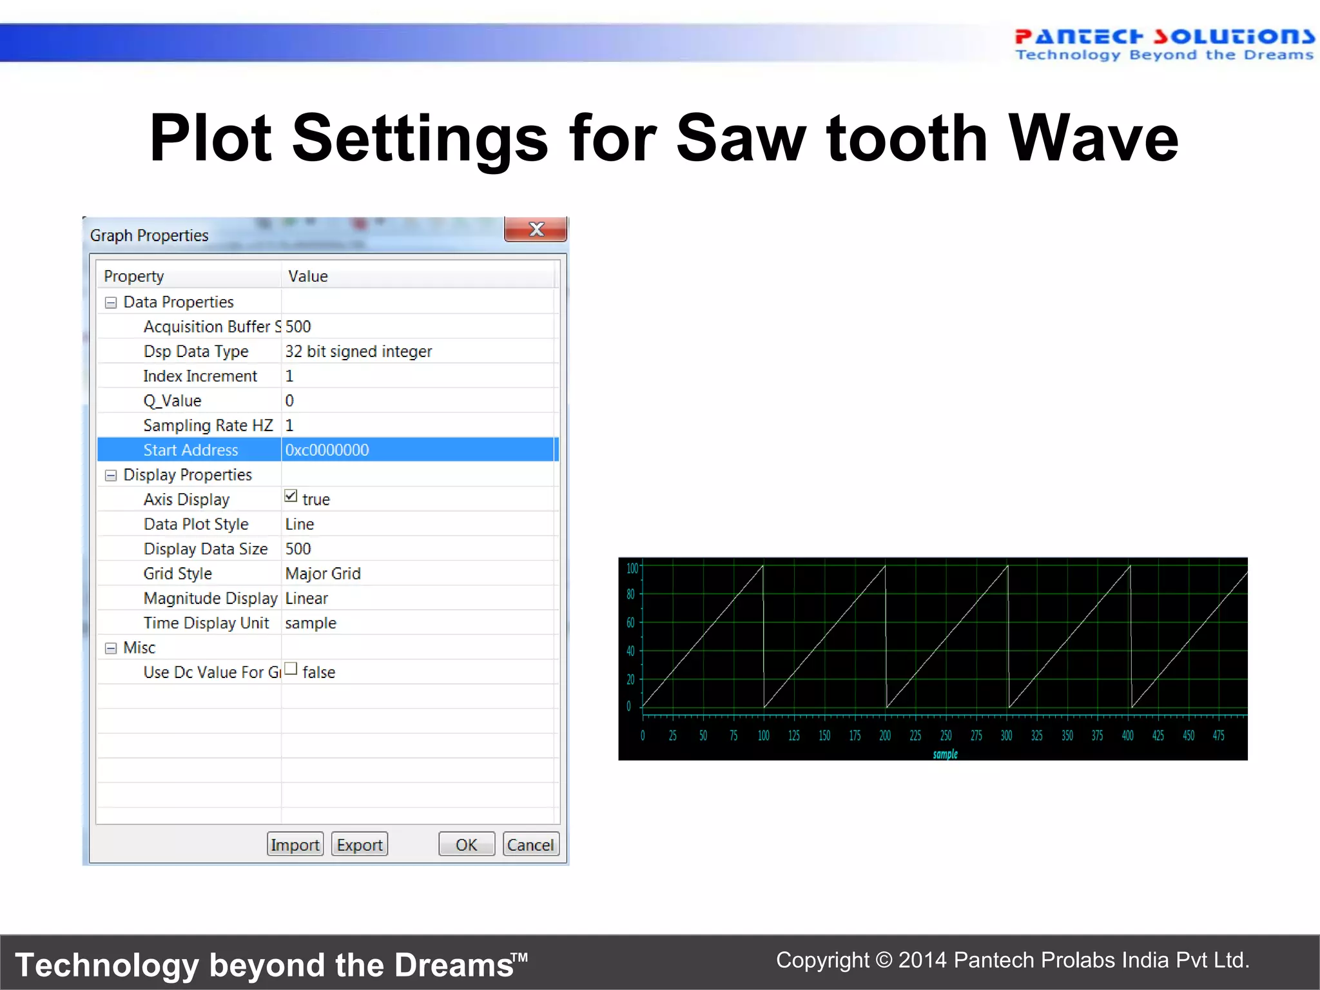Viewport: 1320px width, 990px height.
Task: Select the Data Plot Style property label
Action: click(x=196, y=524)
